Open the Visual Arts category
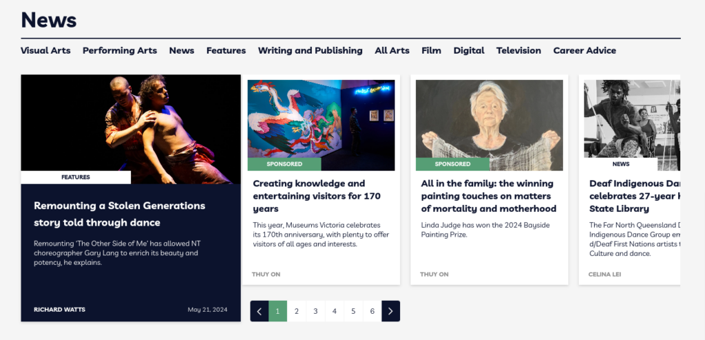This screenshot has height=340, width=705. click(45, 51)
